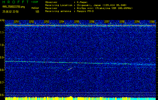
Task: Select the Maspro FM-3 antenna text
Action: [x=85, y=11]
